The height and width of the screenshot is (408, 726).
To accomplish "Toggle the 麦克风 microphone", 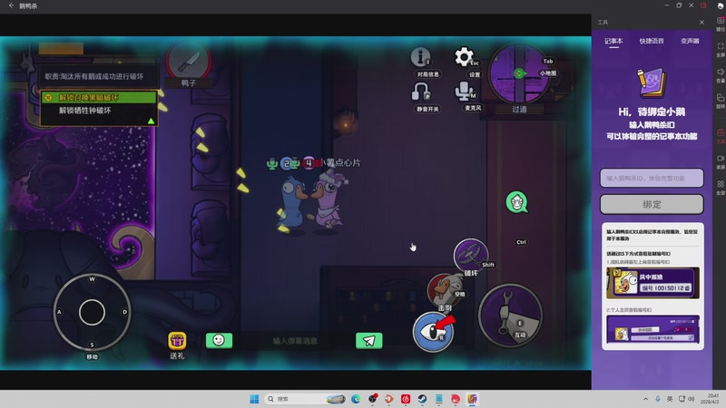I will click(464, 91).
